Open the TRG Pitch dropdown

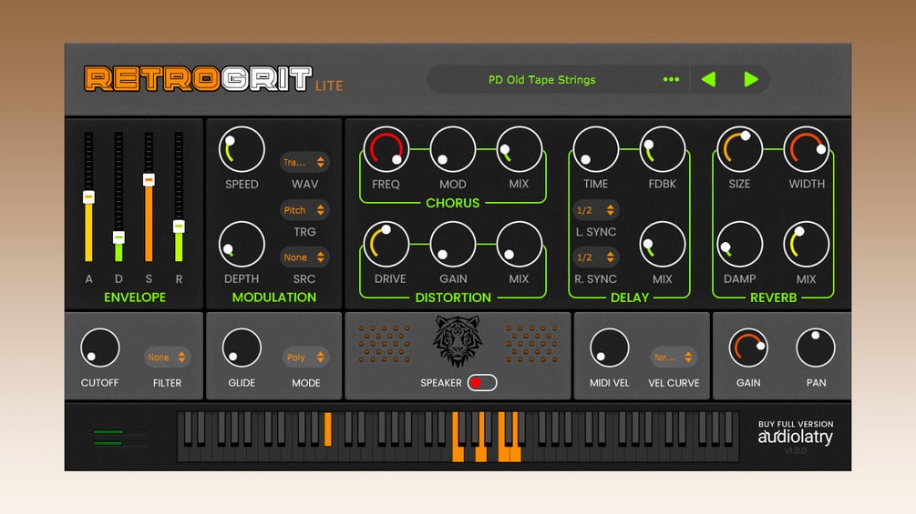point(304,210)
